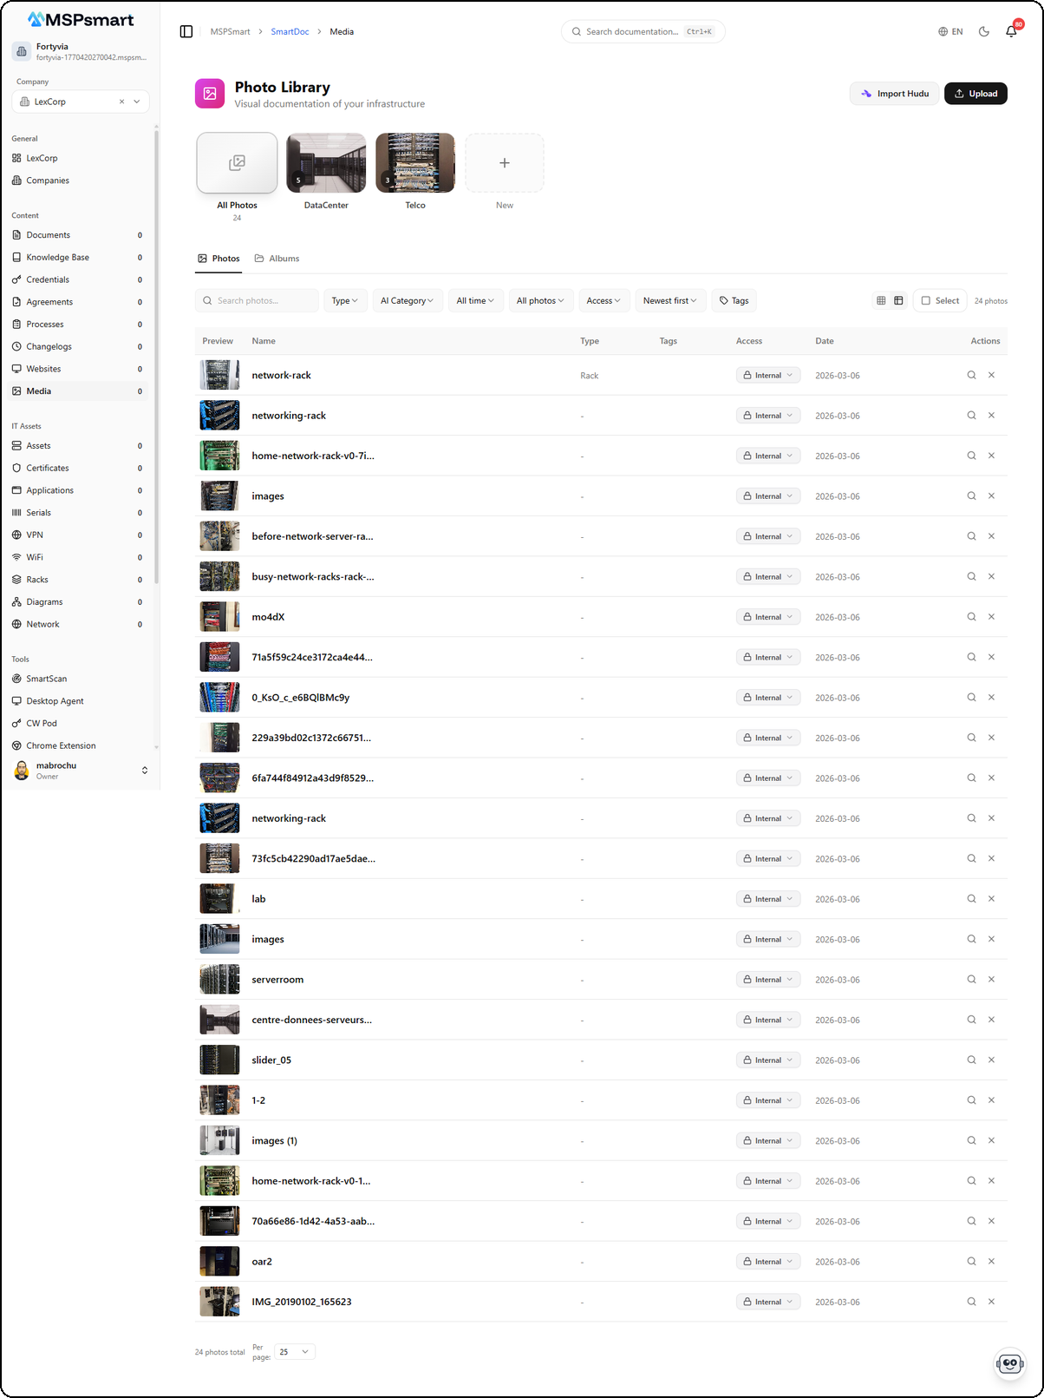Preview the serverroom photo magnifier
This screenshot has width=1044, height=1398.
(971, 979)
